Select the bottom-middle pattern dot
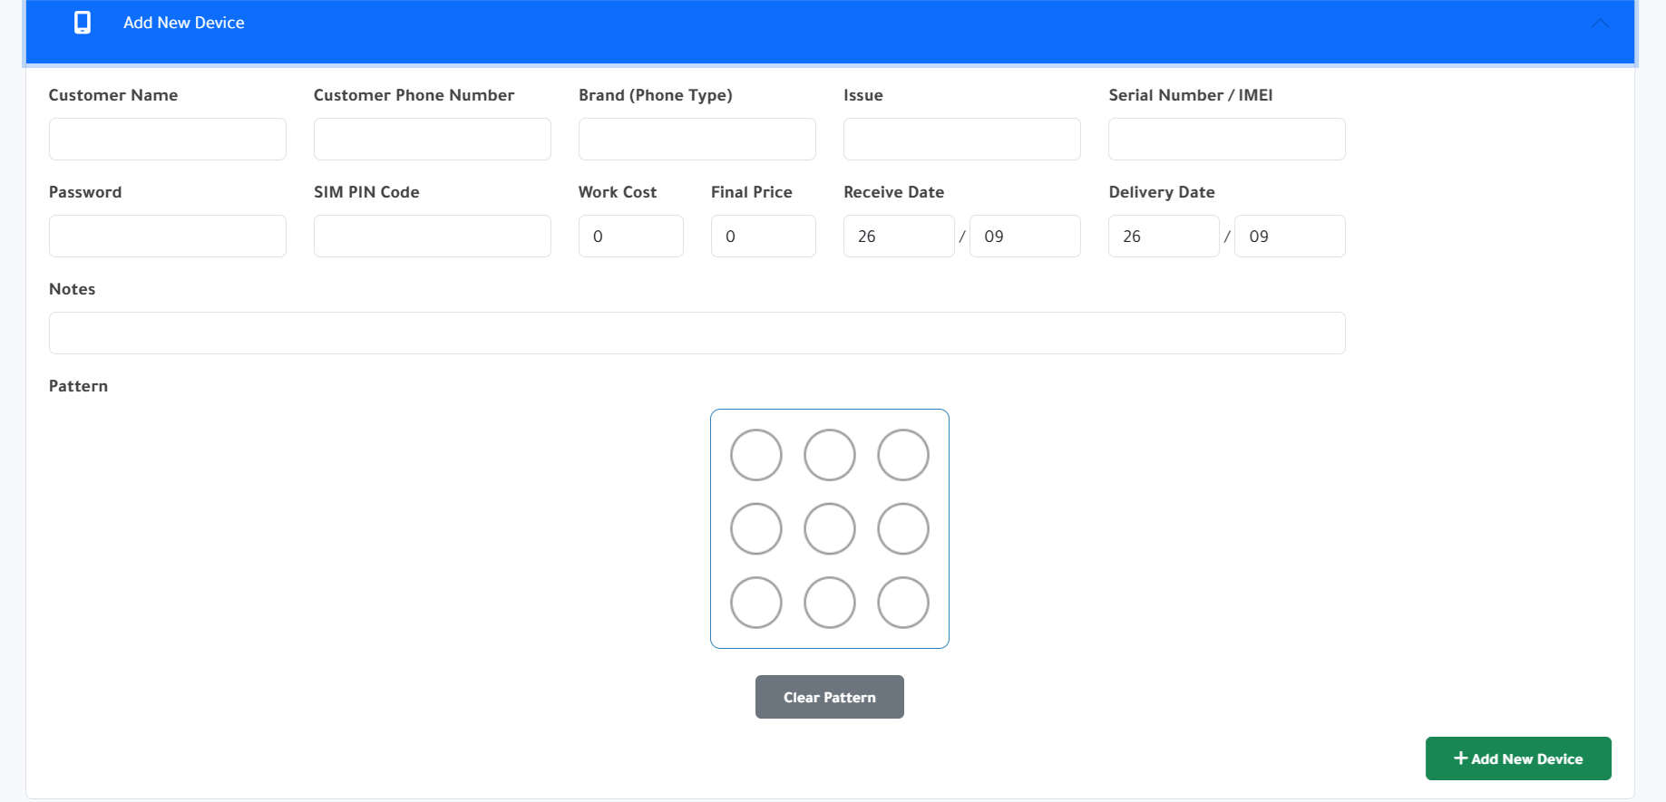1666x802 pixels. [x=829, y=603]
